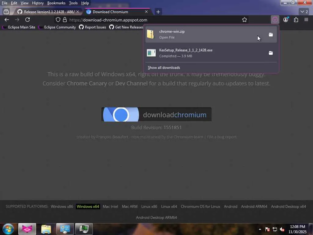Open the extensions puzzle icon

pos(296,20)
